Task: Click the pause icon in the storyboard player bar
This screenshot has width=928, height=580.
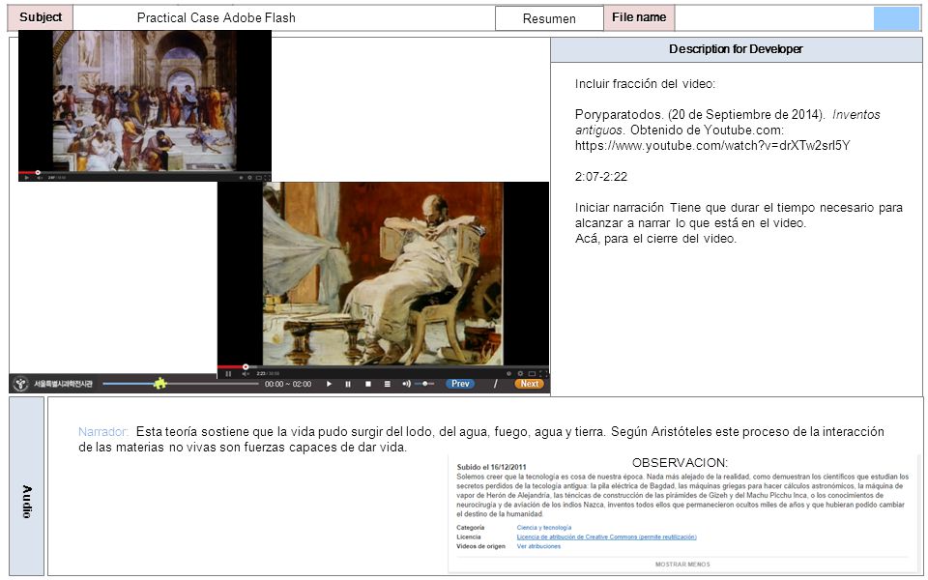Action: [x=348, y=384]
